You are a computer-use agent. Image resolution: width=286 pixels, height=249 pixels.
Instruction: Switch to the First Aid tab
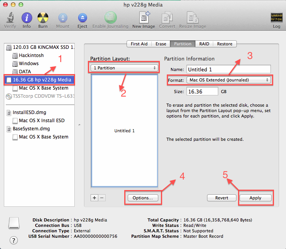tap(139, 44)
